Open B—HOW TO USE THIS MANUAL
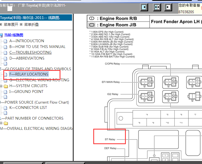The image size is (202, 164). (x=37, y=47)
